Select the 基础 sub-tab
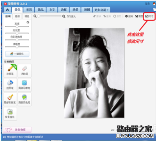The width and height of the screenshot is (156, 141). [8, 16]
